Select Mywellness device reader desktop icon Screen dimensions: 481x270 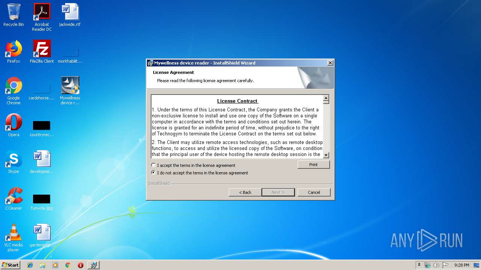click(x=70, y=91)
